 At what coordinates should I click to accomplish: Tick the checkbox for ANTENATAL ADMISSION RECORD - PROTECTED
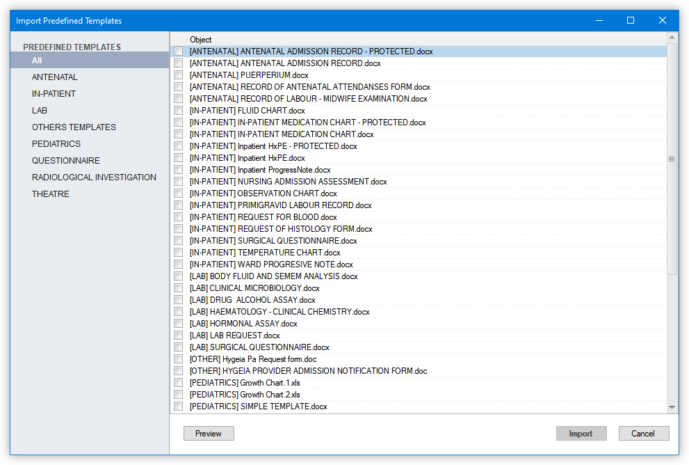(x=179, y=51)
